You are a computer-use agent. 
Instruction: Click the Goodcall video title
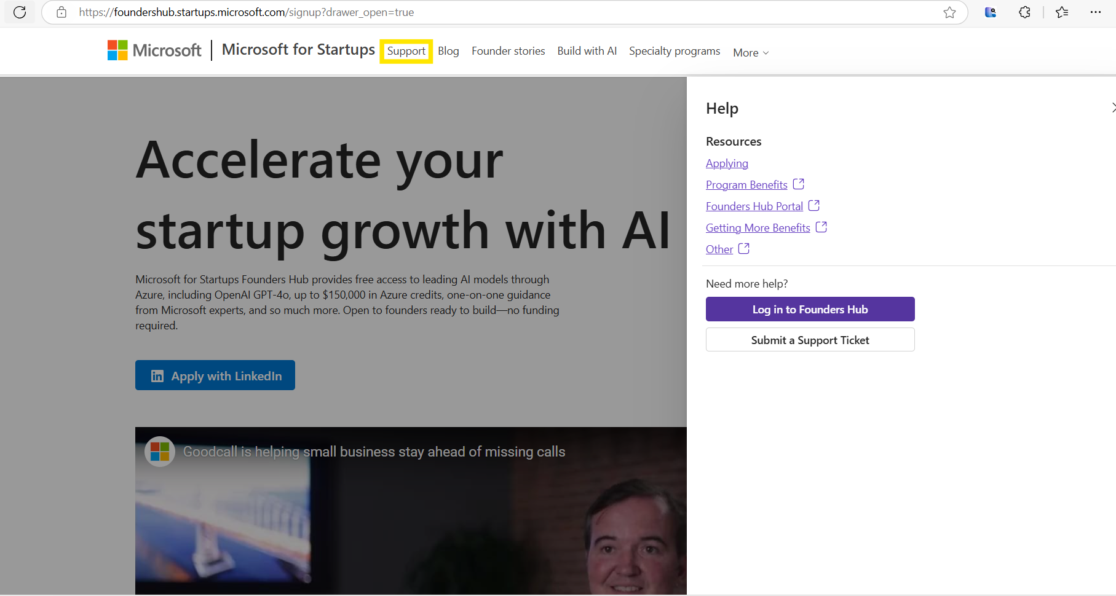pyautogui.click(x=374, y=452)
